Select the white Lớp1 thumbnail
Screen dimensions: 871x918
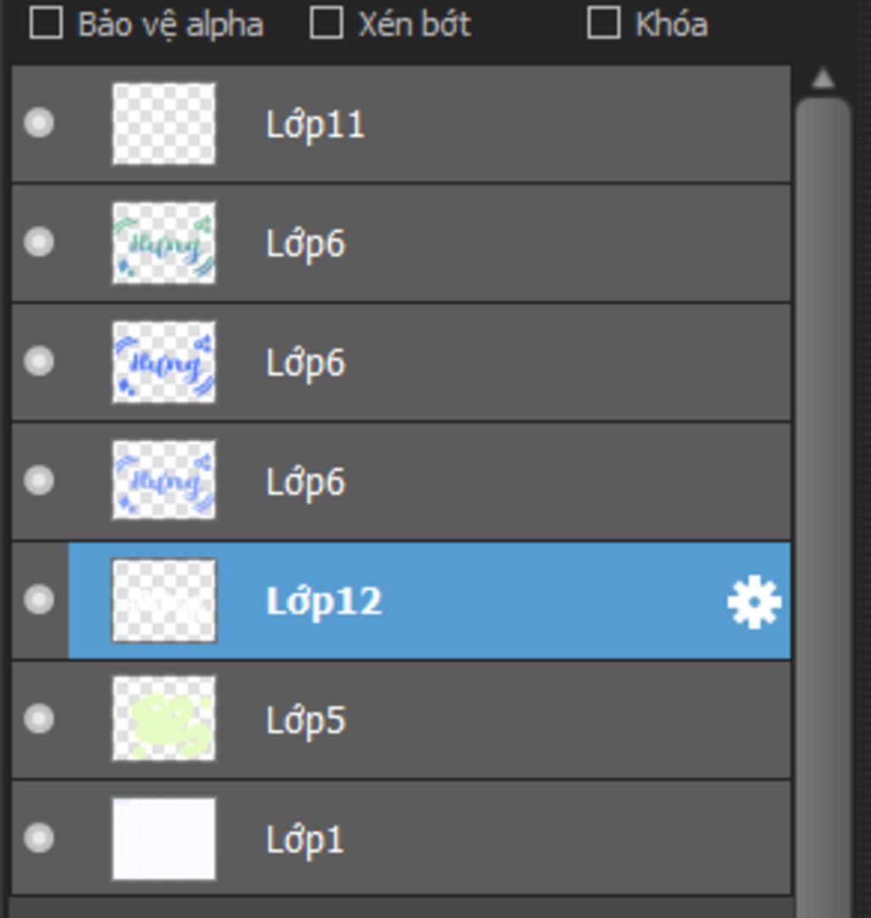point(164,838)
